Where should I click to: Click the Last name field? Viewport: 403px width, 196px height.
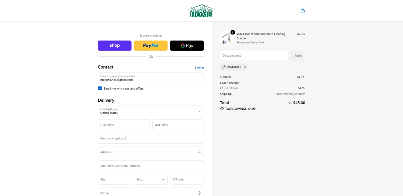click(178, 125)
